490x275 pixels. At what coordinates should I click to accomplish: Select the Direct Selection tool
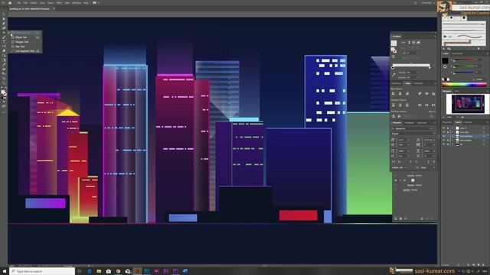(4, 18)
